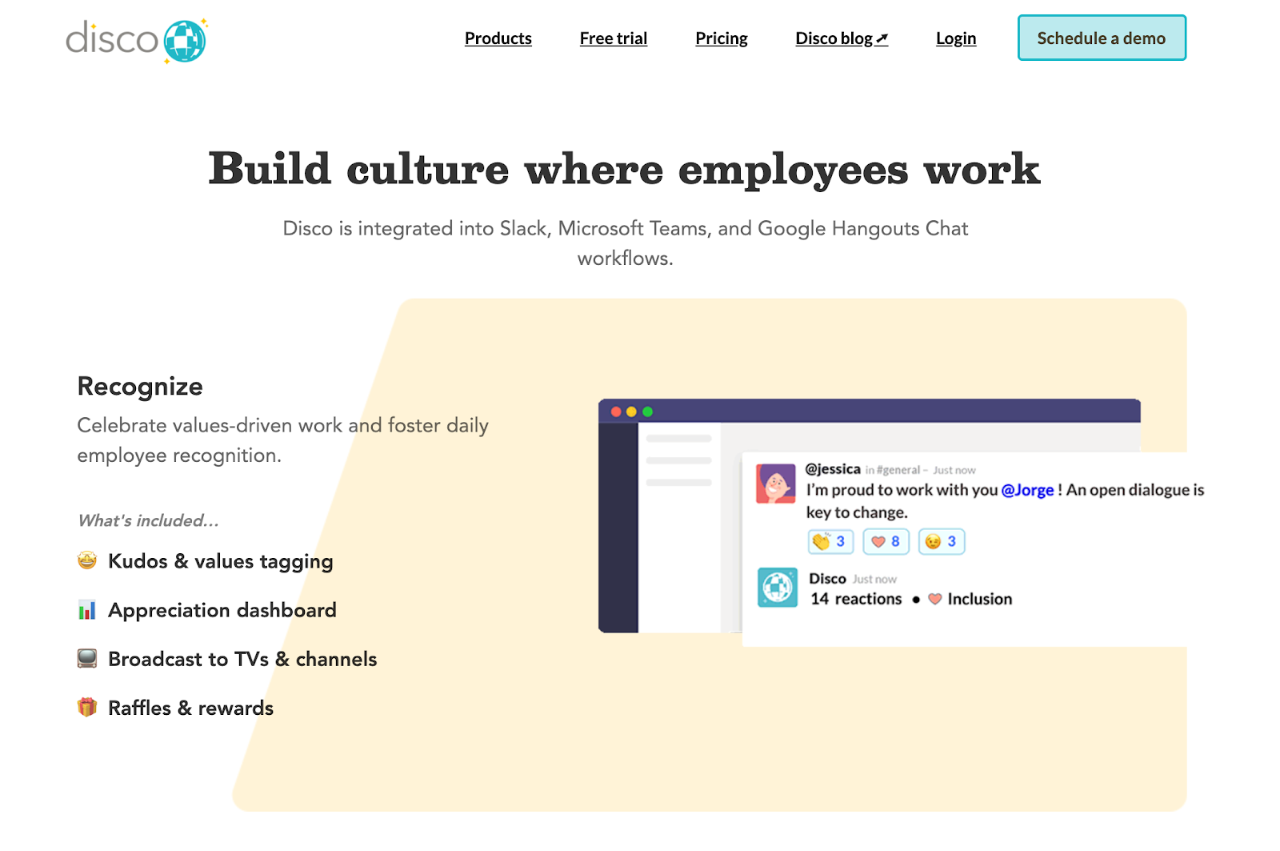1280x851 pixels.
Task: Click the gift box raffle icon
Action: [x=86, y=707]
